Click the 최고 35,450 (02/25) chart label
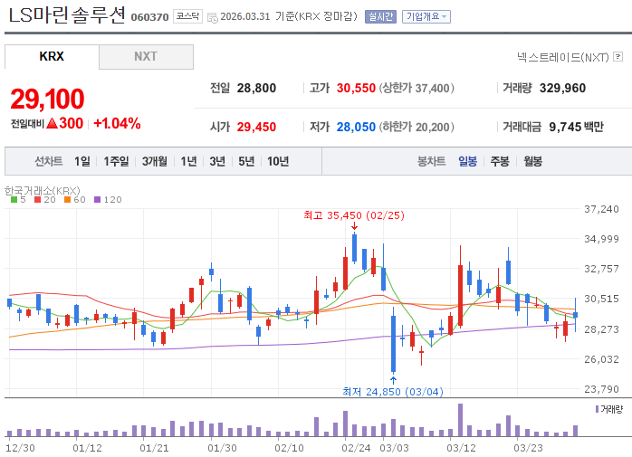632x457 pixels. (x=354, y=215)
